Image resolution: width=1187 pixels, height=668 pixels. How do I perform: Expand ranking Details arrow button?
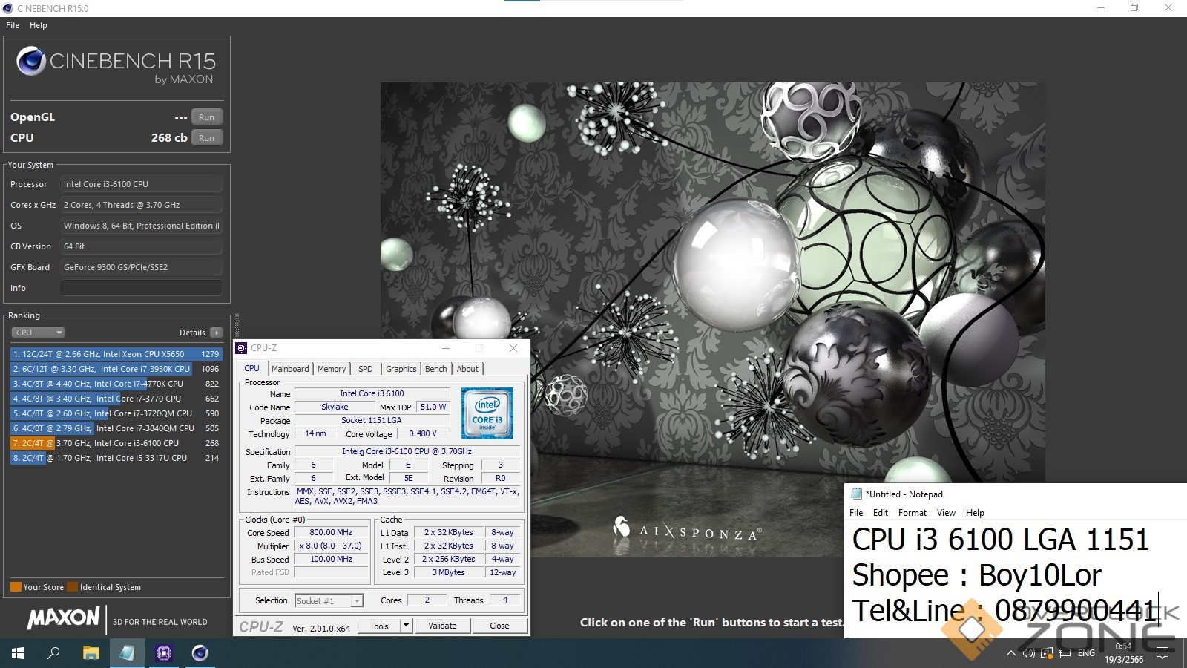click(216, 333)
